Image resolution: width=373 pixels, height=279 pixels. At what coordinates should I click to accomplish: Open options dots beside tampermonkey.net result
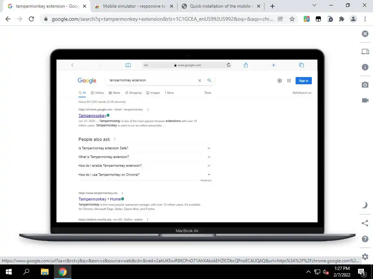click(x=122, y=193)
